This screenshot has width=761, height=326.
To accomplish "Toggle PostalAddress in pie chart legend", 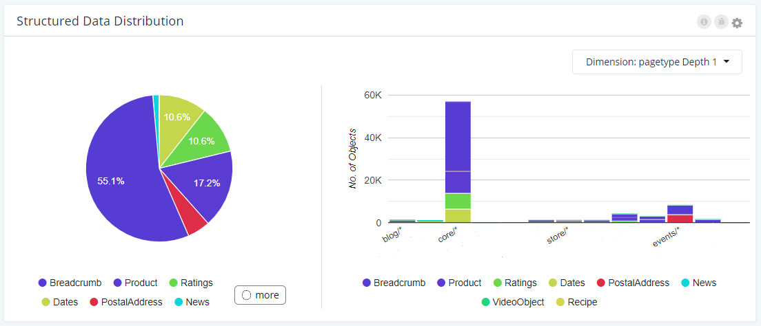I will click(x=125, y=302).
